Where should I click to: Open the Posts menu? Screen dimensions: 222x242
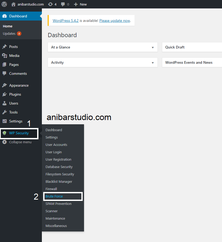click(x=13, y=47)
